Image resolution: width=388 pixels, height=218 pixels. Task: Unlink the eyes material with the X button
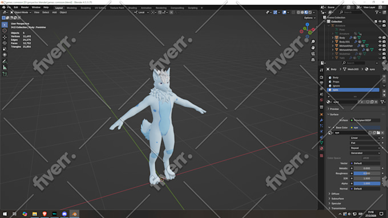click(376, 102)
